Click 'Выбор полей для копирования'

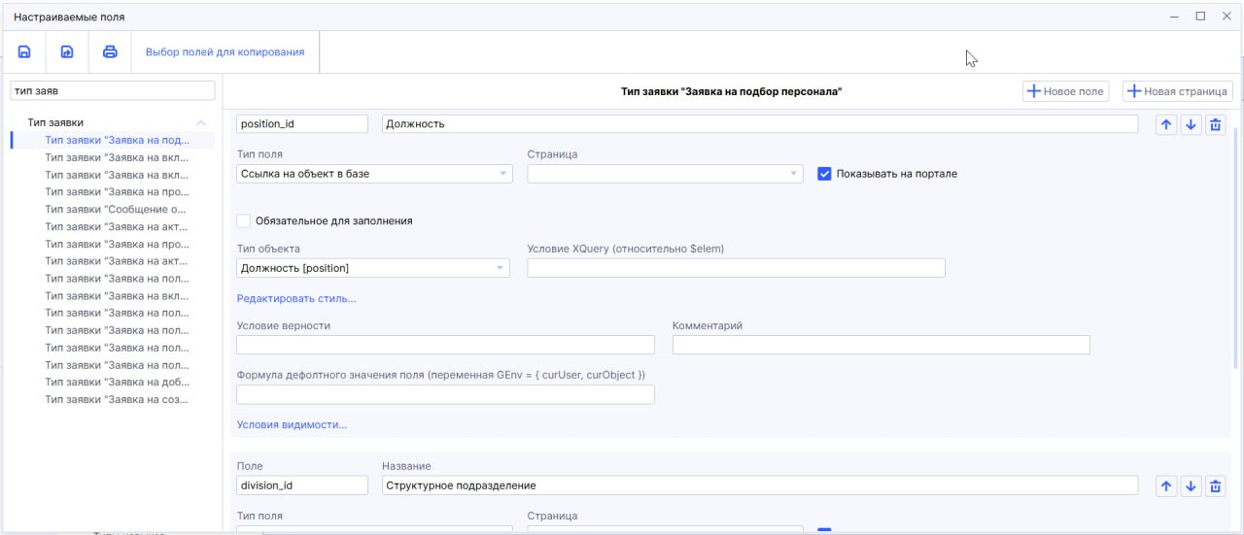pos(225,52)
